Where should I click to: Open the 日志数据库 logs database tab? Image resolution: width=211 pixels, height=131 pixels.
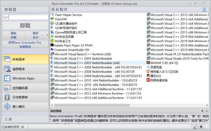click(25, 97)
